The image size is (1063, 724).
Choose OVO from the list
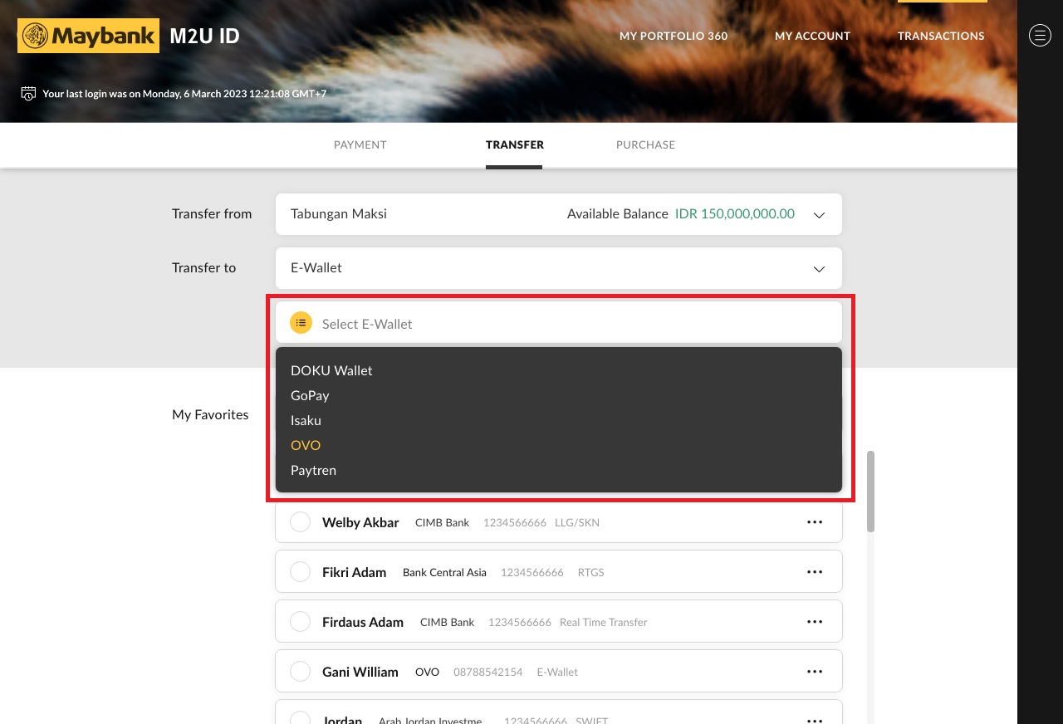(x=306, y=445)
